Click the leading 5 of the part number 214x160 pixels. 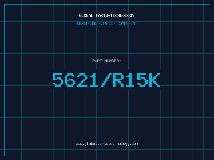(x=58, y=80)
